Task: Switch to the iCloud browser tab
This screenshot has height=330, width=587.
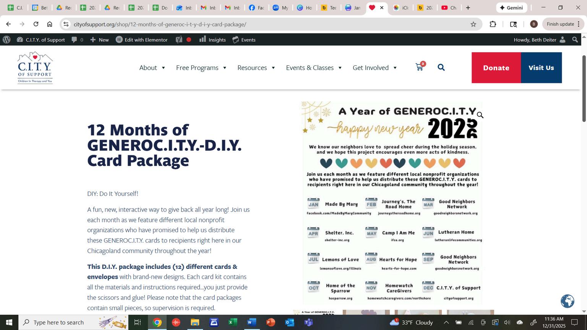Action: (401, 8)
